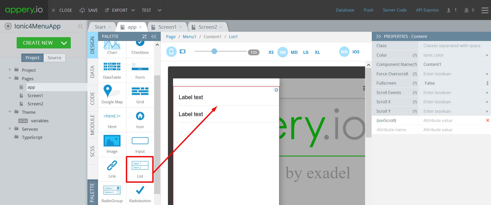491x205 pixels.
Task: Select XS screen size
Action: click(x=271, y=52)
